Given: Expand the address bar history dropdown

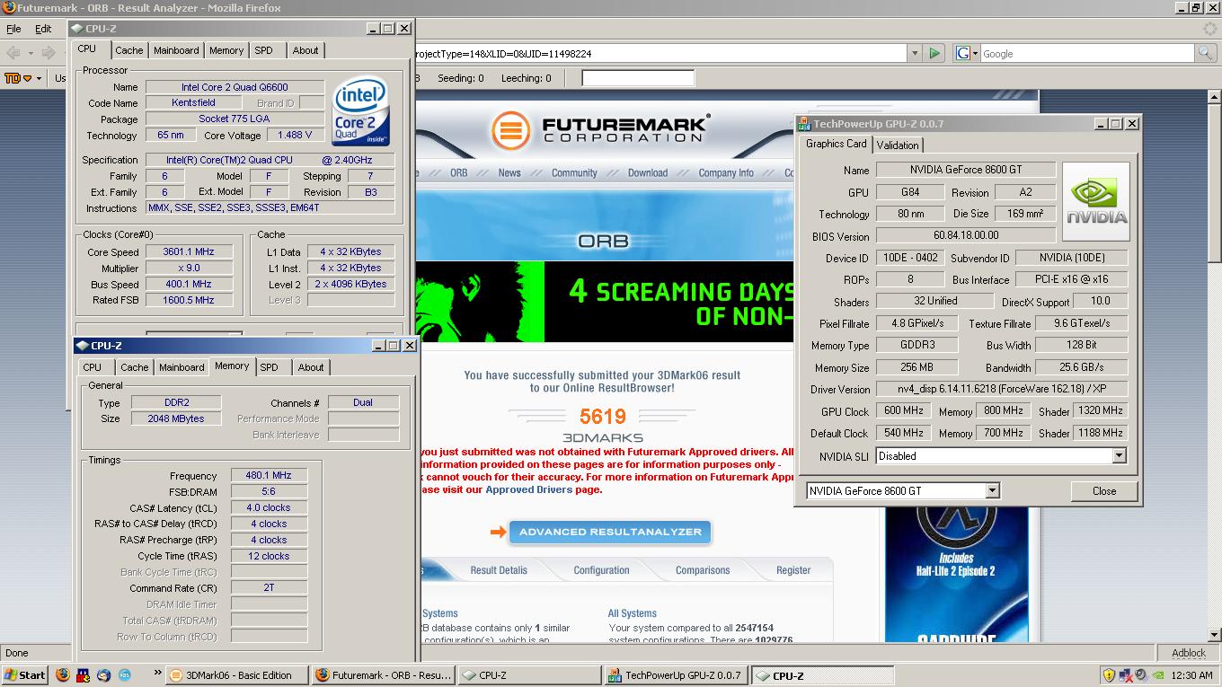Looking at the screenshot, I should [x=915, y=54].
